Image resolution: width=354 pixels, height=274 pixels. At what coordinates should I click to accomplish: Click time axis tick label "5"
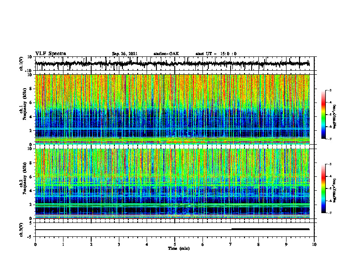pos(175,244)
